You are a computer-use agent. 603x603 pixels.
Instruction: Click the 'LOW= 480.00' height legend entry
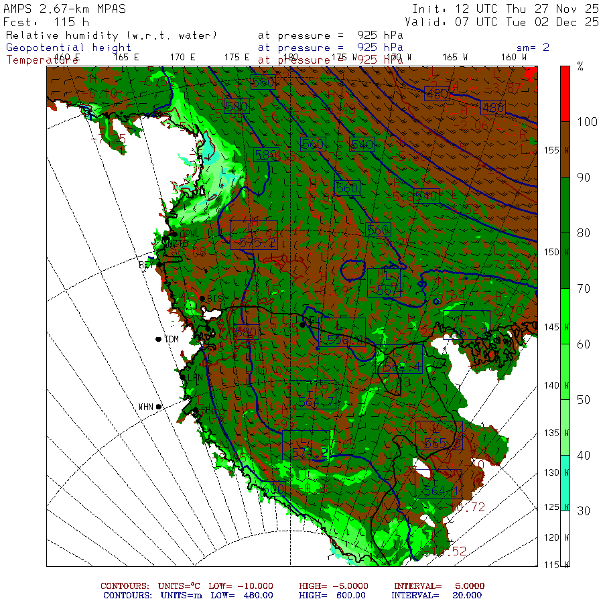point(242,596)
